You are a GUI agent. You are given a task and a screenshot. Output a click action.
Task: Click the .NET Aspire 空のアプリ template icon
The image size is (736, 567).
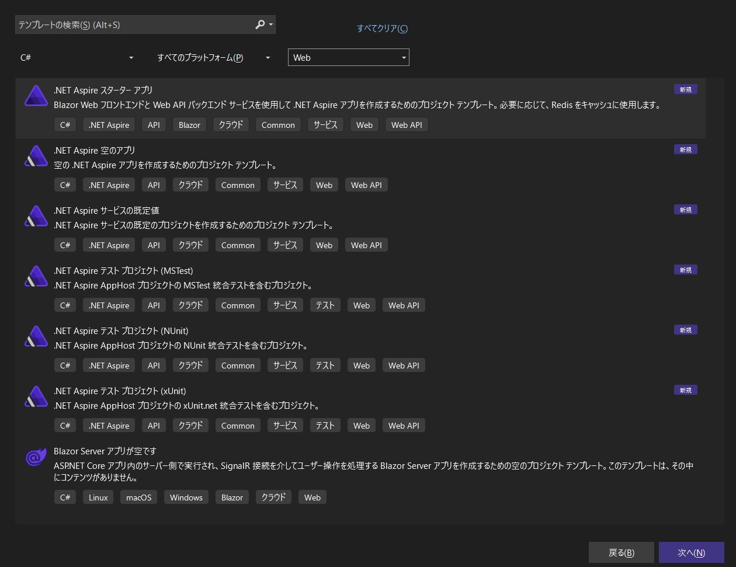pos(36,156)
